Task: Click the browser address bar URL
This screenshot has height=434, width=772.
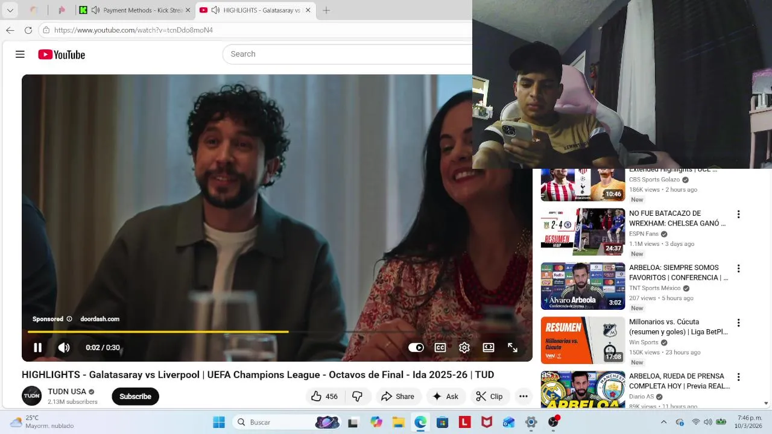Action: click(x=133, y=30)
